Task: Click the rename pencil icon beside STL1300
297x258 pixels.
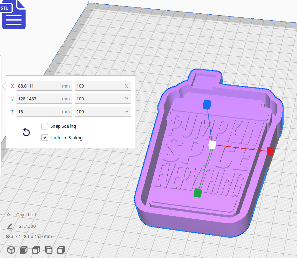Action: point(10,226)
